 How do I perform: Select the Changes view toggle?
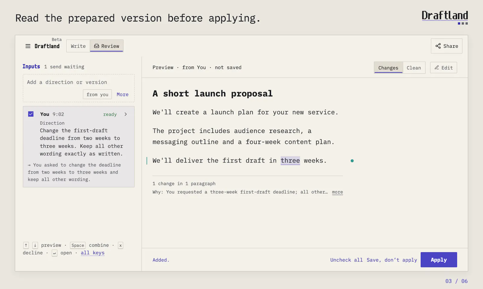388,68
